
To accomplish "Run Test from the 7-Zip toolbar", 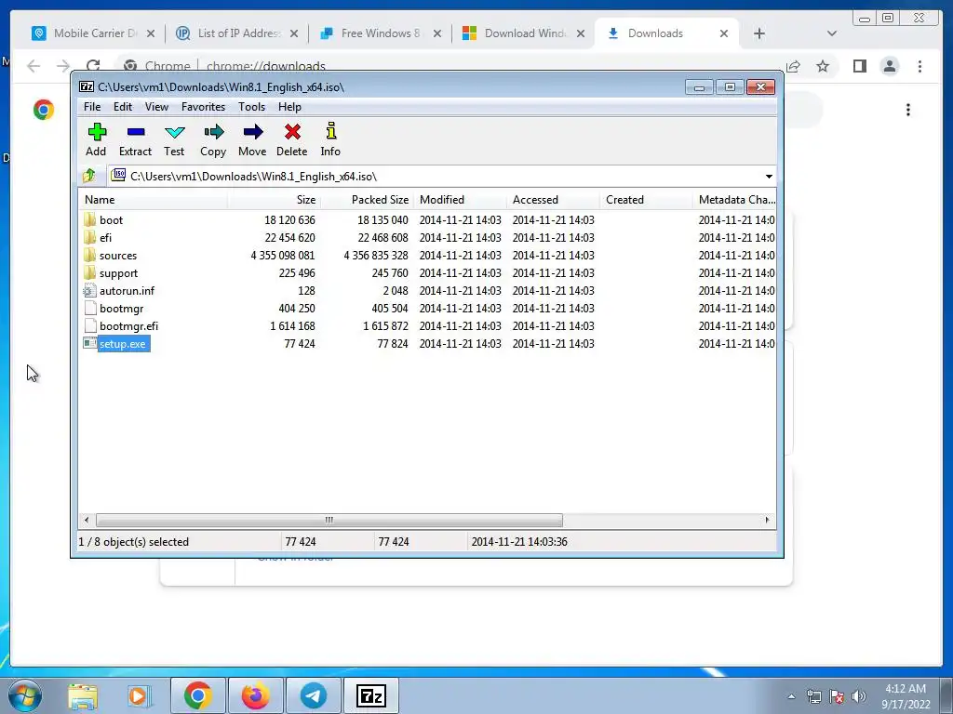I will [174, 139].
